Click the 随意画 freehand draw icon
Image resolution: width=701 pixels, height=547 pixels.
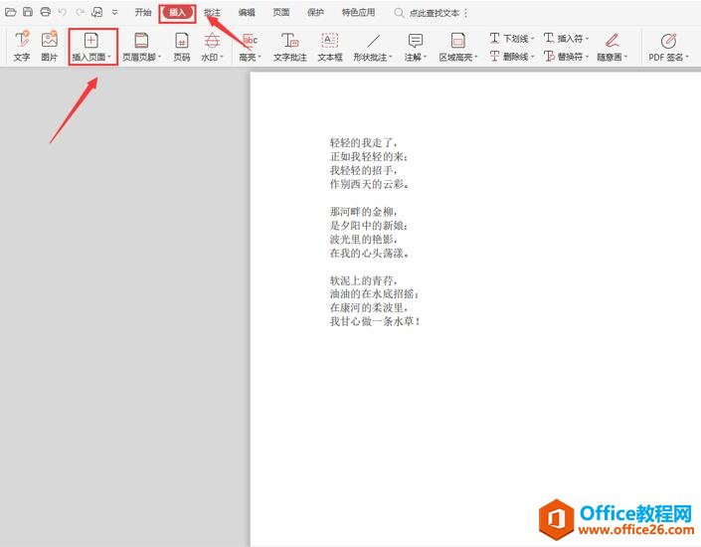pos(613,40)
